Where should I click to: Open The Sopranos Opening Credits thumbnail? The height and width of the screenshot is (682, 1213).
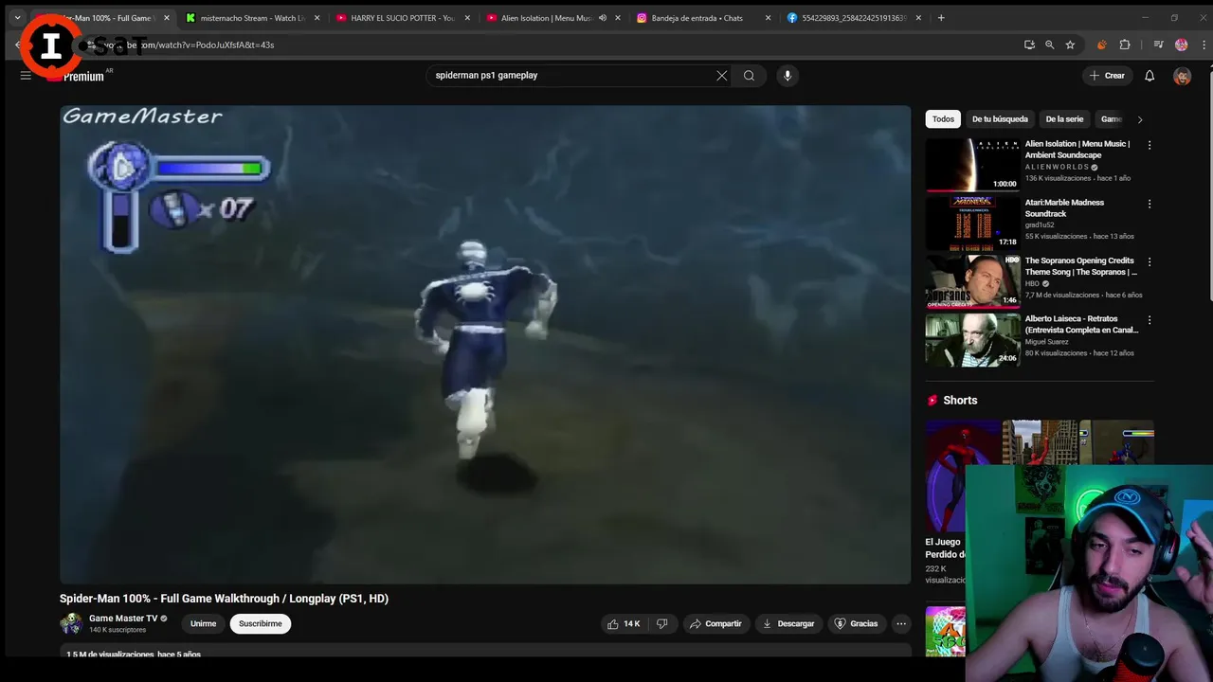coord(972,281)
